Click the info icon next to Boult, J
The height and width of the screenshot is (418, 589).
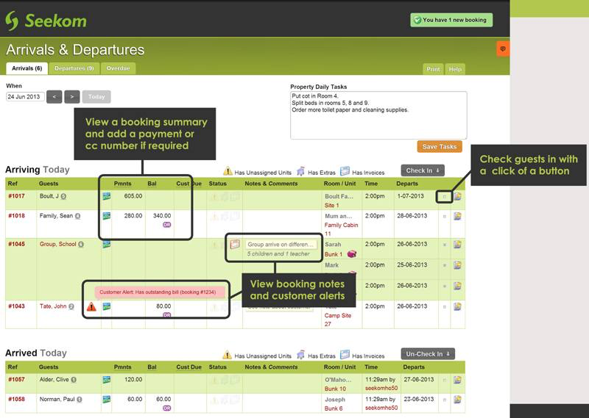coord(63,196)
